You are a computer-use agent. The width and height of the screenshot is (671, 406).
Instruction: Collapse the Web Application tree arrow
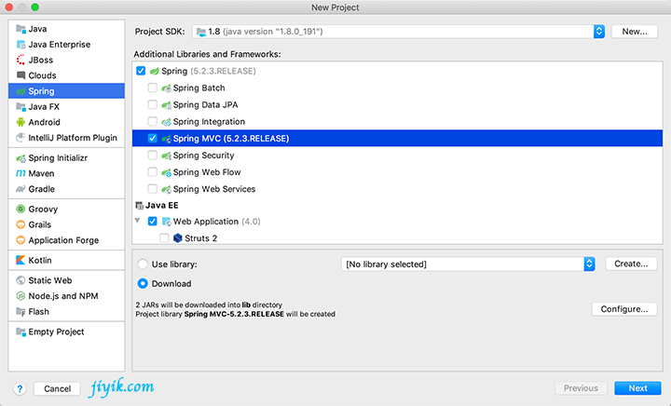pos(137,221)
